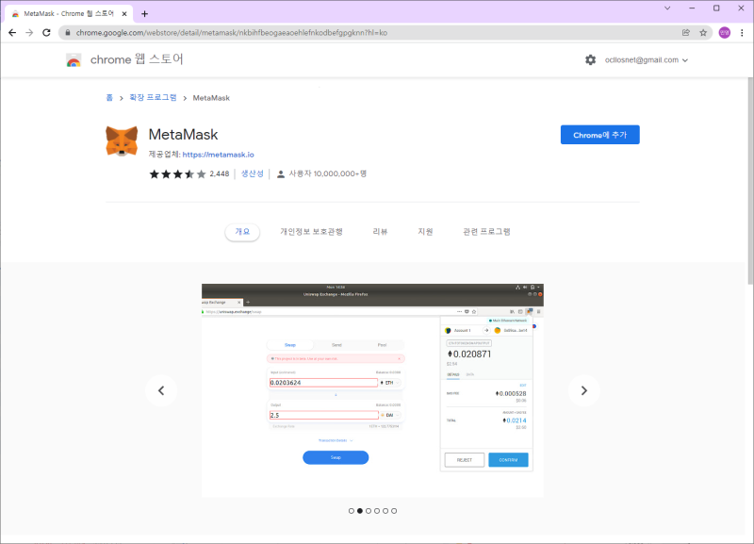The image size is (754, 544).
Task: Reload the current page
Action: point(46,33)
